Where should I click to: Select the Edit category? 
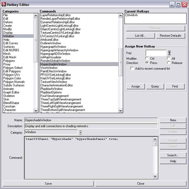(18, 19)
